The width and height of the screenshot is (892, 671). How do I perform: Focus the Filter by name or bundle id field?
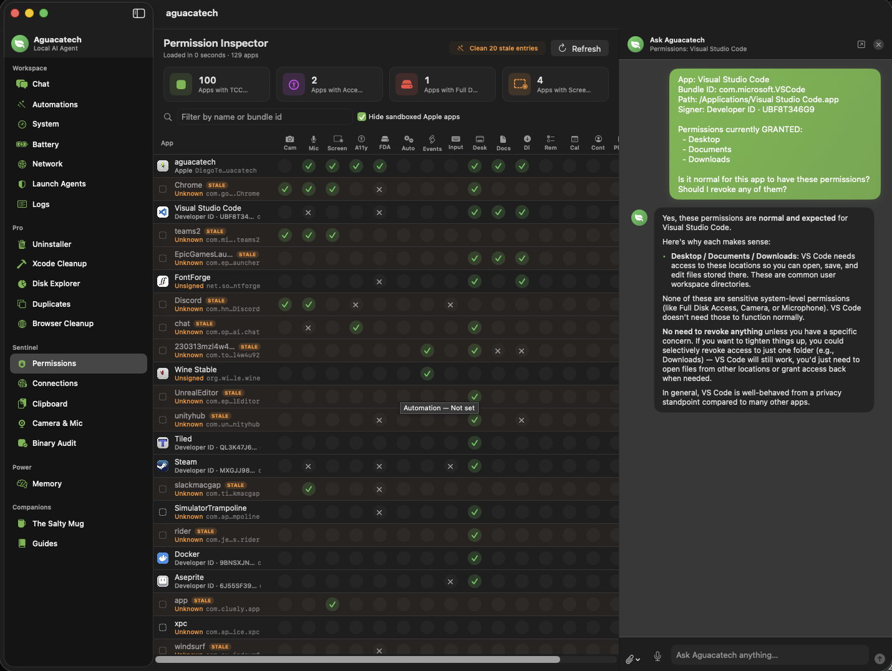tap(265, 117)
